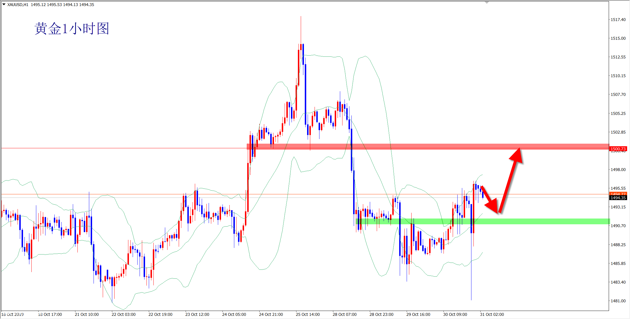The image size is (630, 319).
Task: Click the 22 Oct 03:00 time label
Action: pos(123,314)
